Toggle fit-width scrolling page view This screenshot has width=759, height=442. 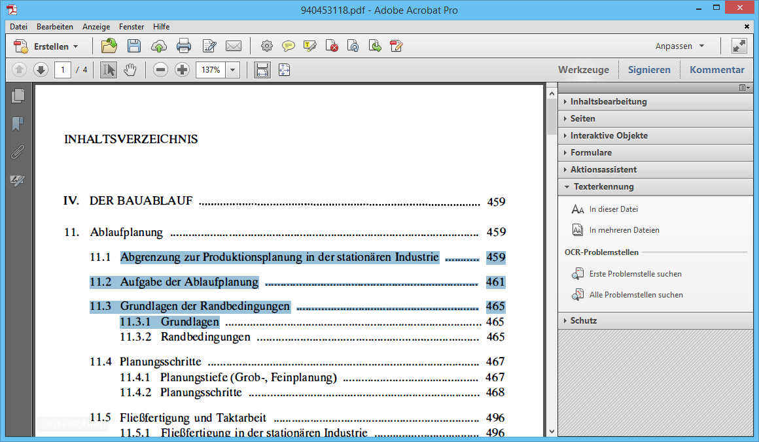tap(262, 70)
